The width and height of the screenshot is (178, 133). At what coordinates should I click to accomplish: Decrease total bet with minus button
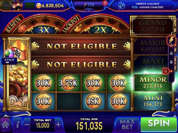pyautogui.click(x=27, y=125)
